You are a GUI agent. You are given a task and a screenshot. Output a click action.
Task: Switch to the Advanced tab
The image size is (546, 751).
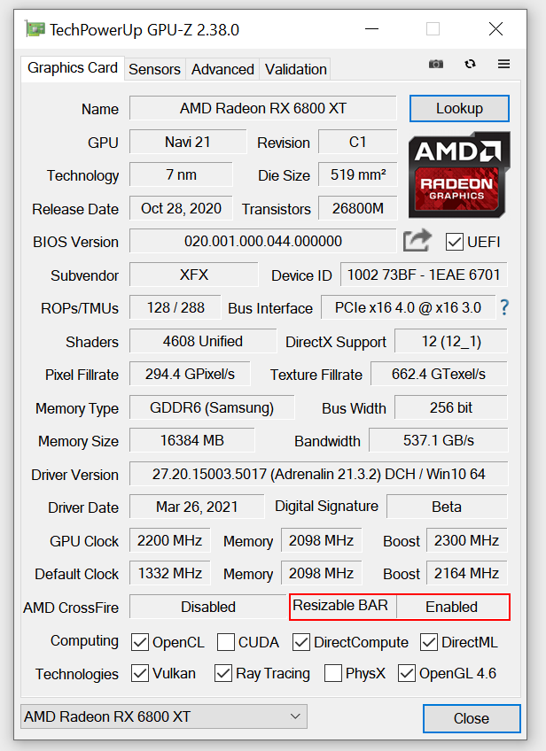click(x=222, y=69)
